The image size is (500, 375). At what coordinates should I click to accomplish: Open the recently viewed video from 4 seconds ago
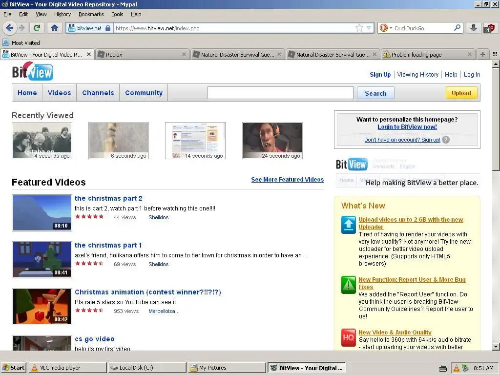(42, 141)
